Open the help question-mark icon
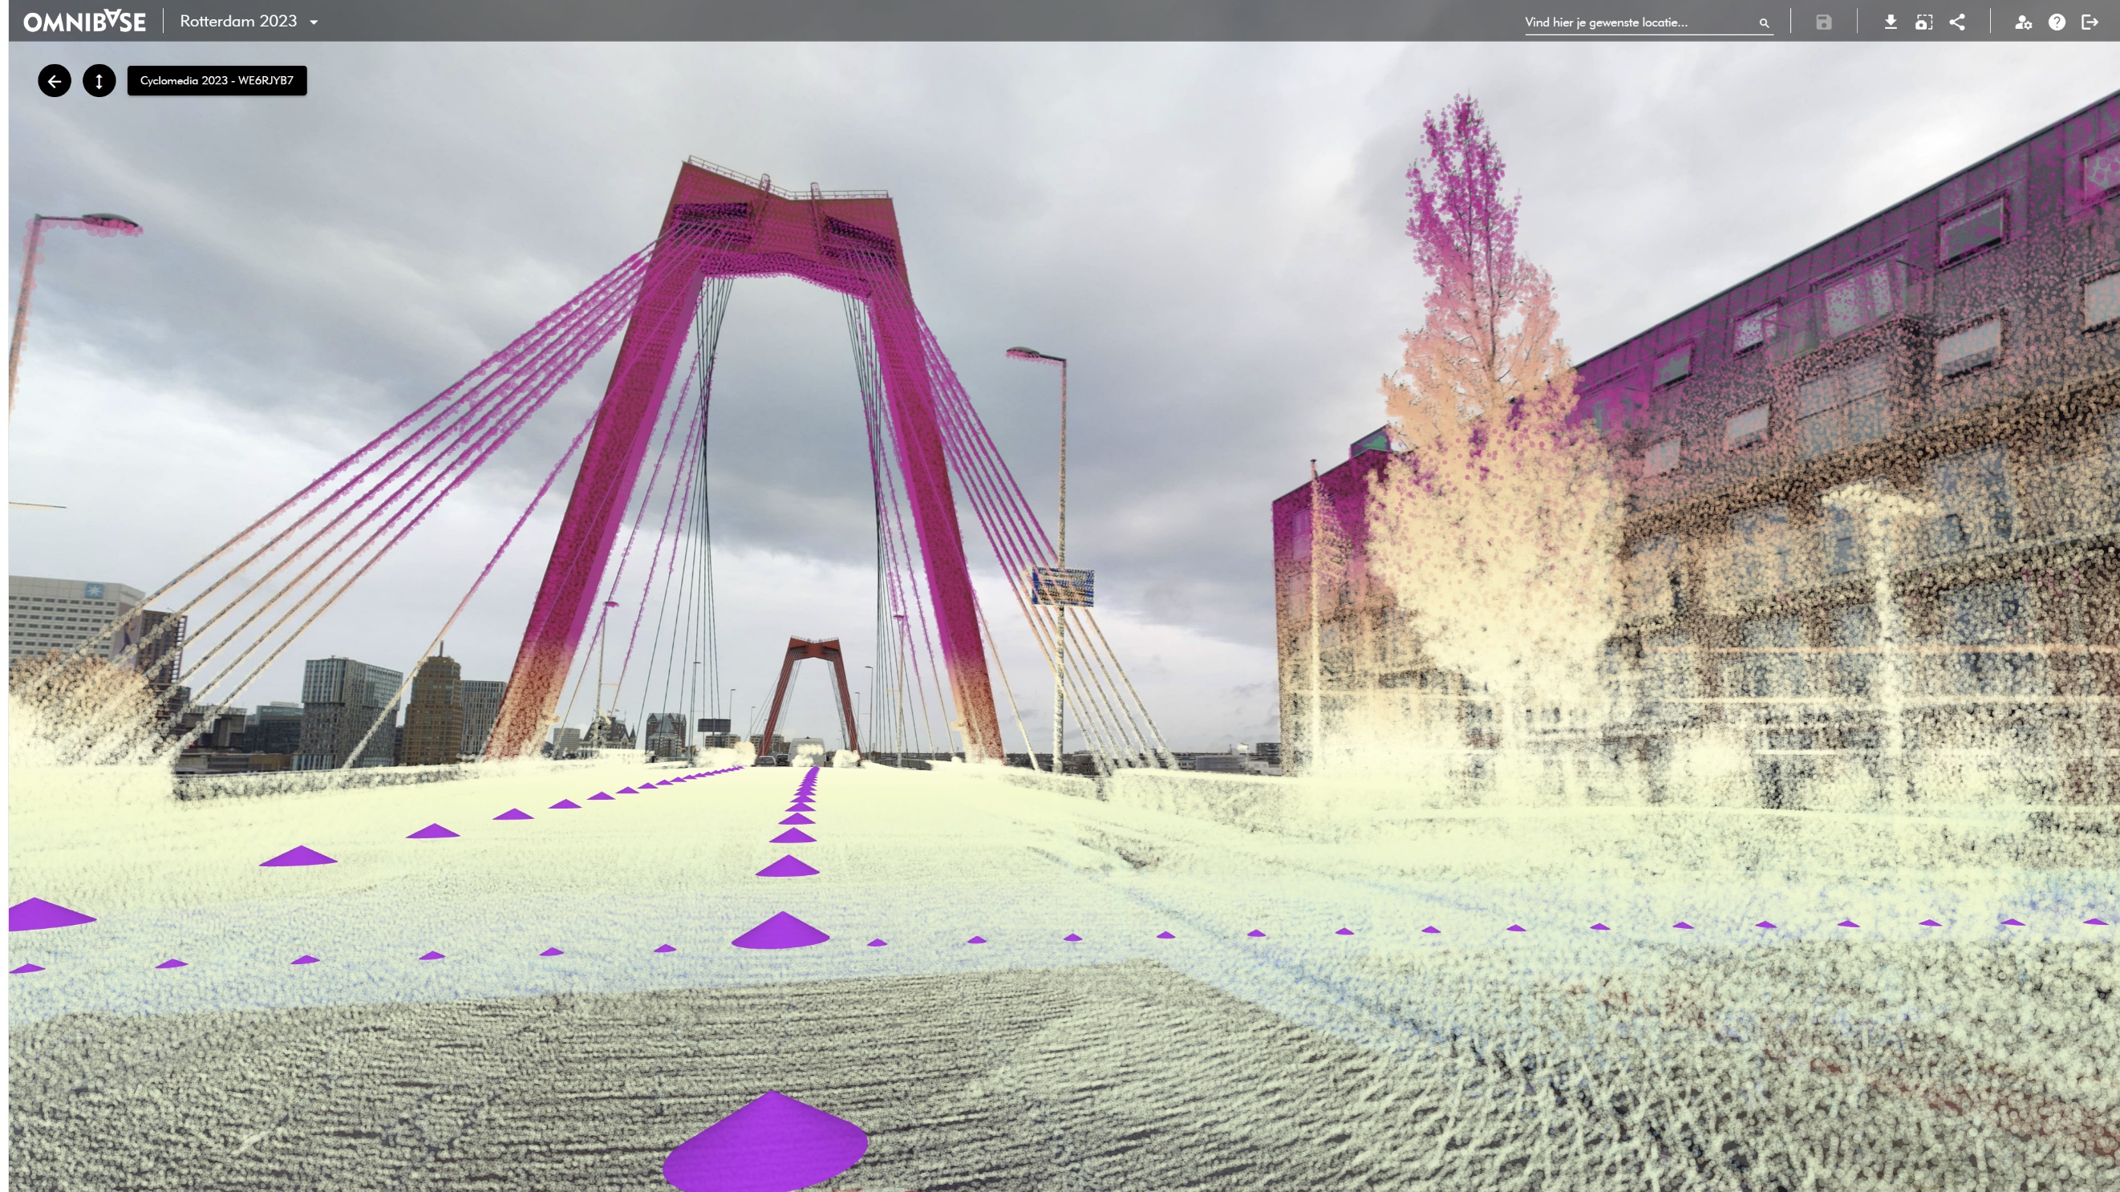 2057,22
